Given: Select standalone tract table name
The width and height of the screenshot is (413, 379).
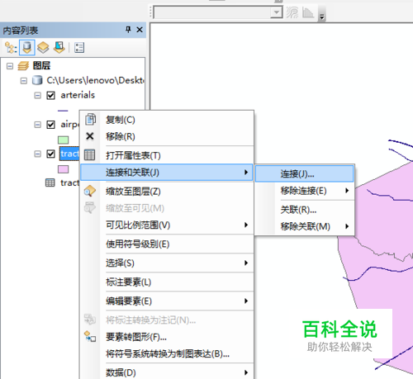Looking at the screenshot, I should (70, 182).
